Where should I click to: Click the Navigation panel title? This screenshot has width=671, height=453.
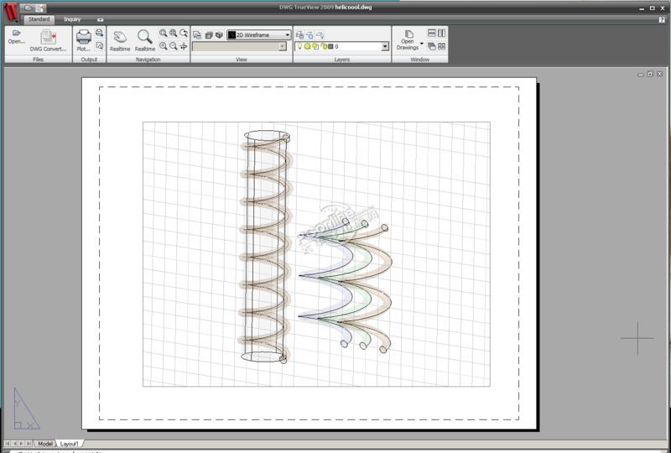(148, 60)
